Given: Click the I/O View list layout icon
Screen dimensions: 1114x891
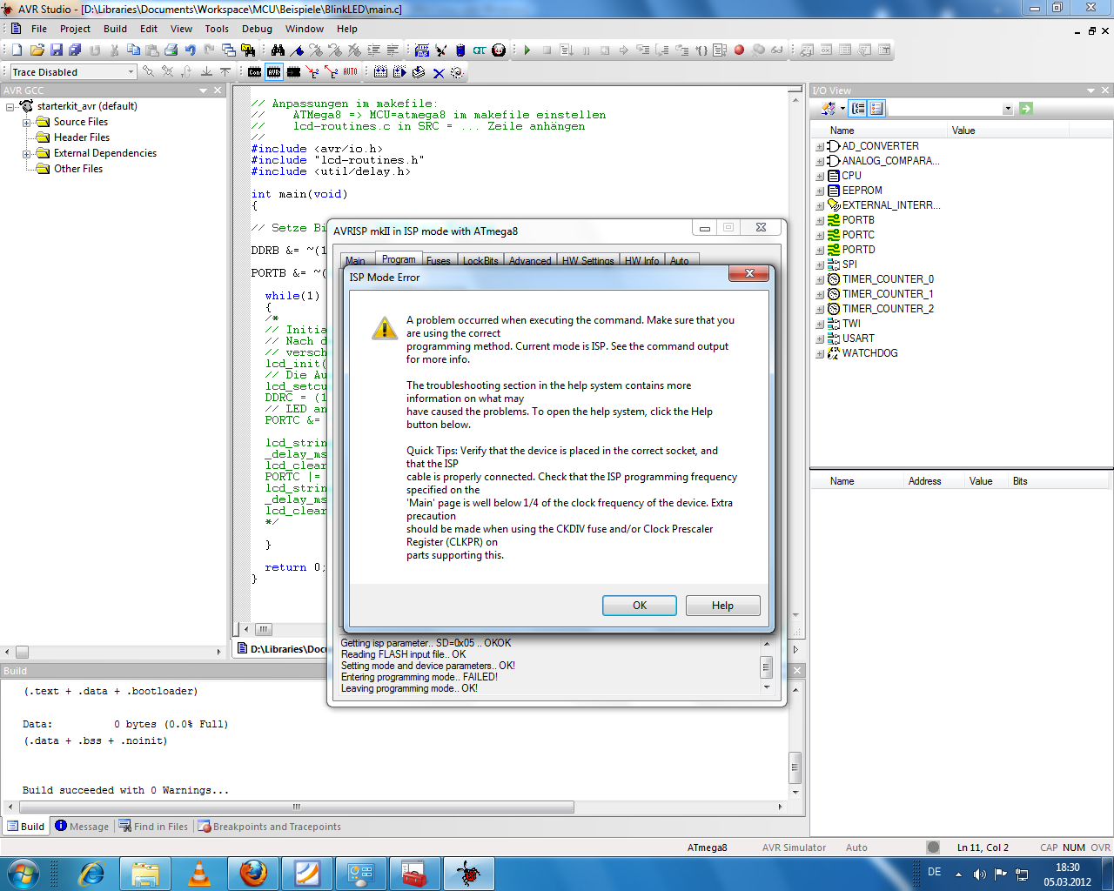Looking at the screenshot, I should pyautogui.click(x=876, y=109).
